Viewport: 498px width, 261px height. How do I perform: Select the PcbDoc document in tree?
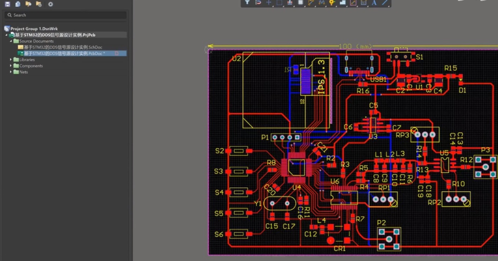pyautogui.click(x=63, y=53)
